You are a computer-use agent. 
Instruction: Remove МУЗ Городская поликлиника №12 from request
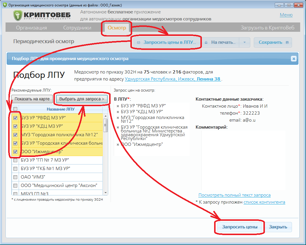point(118,118)
